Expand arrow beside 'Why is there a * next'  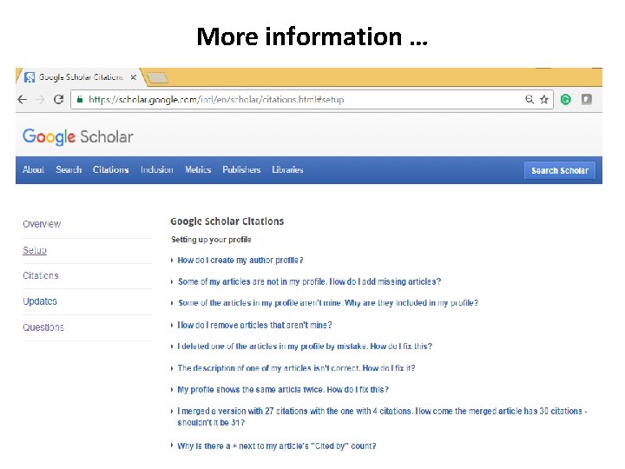[172, 446]
